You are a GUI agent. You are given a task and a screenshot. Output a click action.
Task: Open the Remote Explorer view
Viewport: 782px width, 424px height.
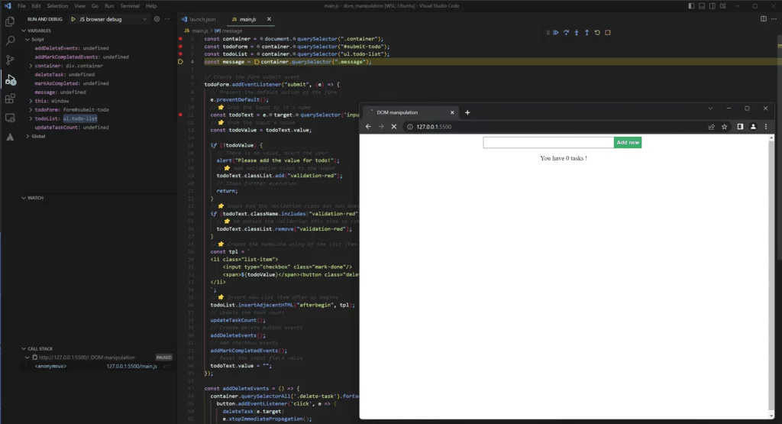[x=9, y=118]
